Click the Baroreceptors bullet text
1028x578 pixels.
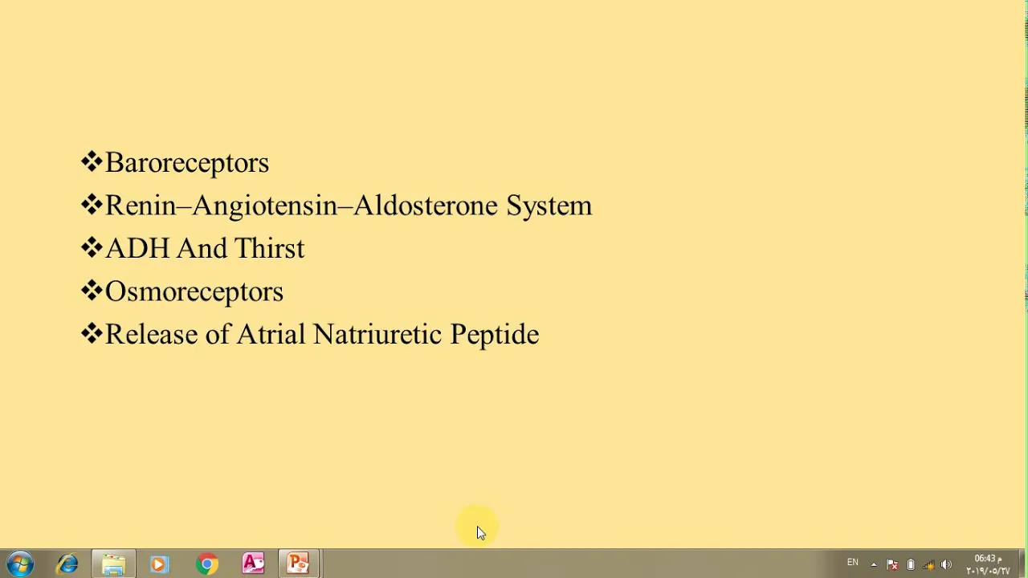tap(186, 163)
